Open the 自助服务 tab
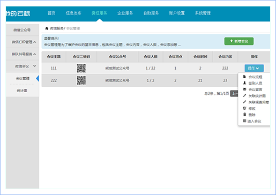Viewport: 276px width, 195px height. [x=151, y=13]
